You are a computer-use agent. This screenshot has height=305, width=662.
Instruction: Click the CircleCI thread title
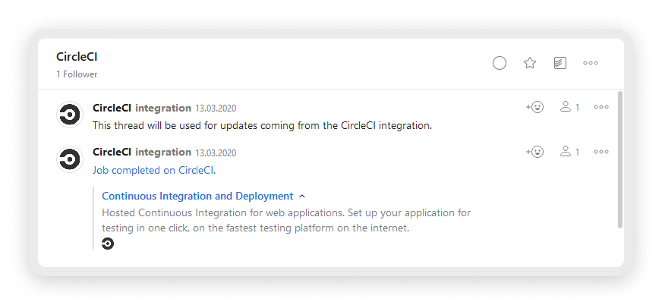click(77, 57)
